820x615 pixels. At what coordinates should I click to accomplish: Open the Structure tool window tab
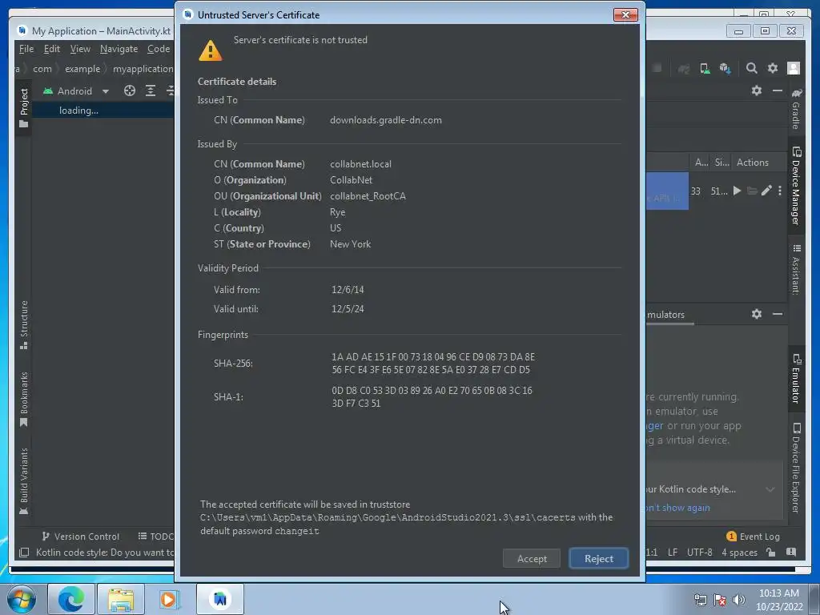[x=23, y=324]
